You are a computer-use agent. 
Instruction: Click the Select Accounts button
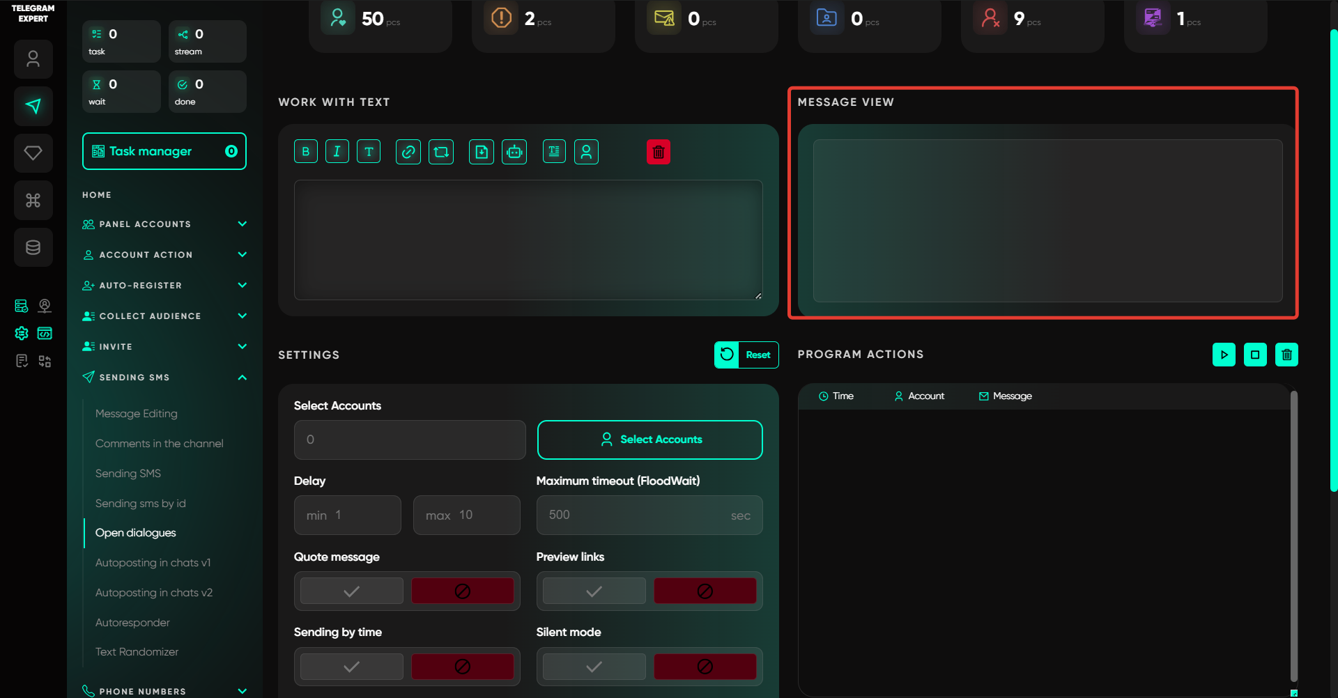(x=649, y=440)
